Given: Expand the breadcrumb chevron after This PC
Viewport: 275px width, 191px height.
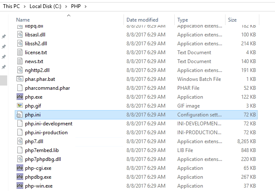Looking at the screenshot, I should (25, 6).
